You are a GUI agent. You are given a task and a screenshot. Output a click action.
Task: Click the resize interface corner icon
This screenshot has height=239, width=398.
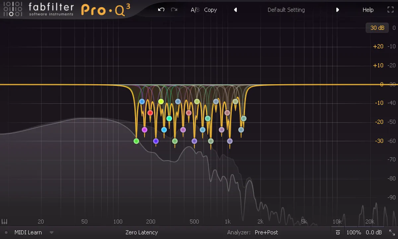pyautogui.click(x=392, y=232)
